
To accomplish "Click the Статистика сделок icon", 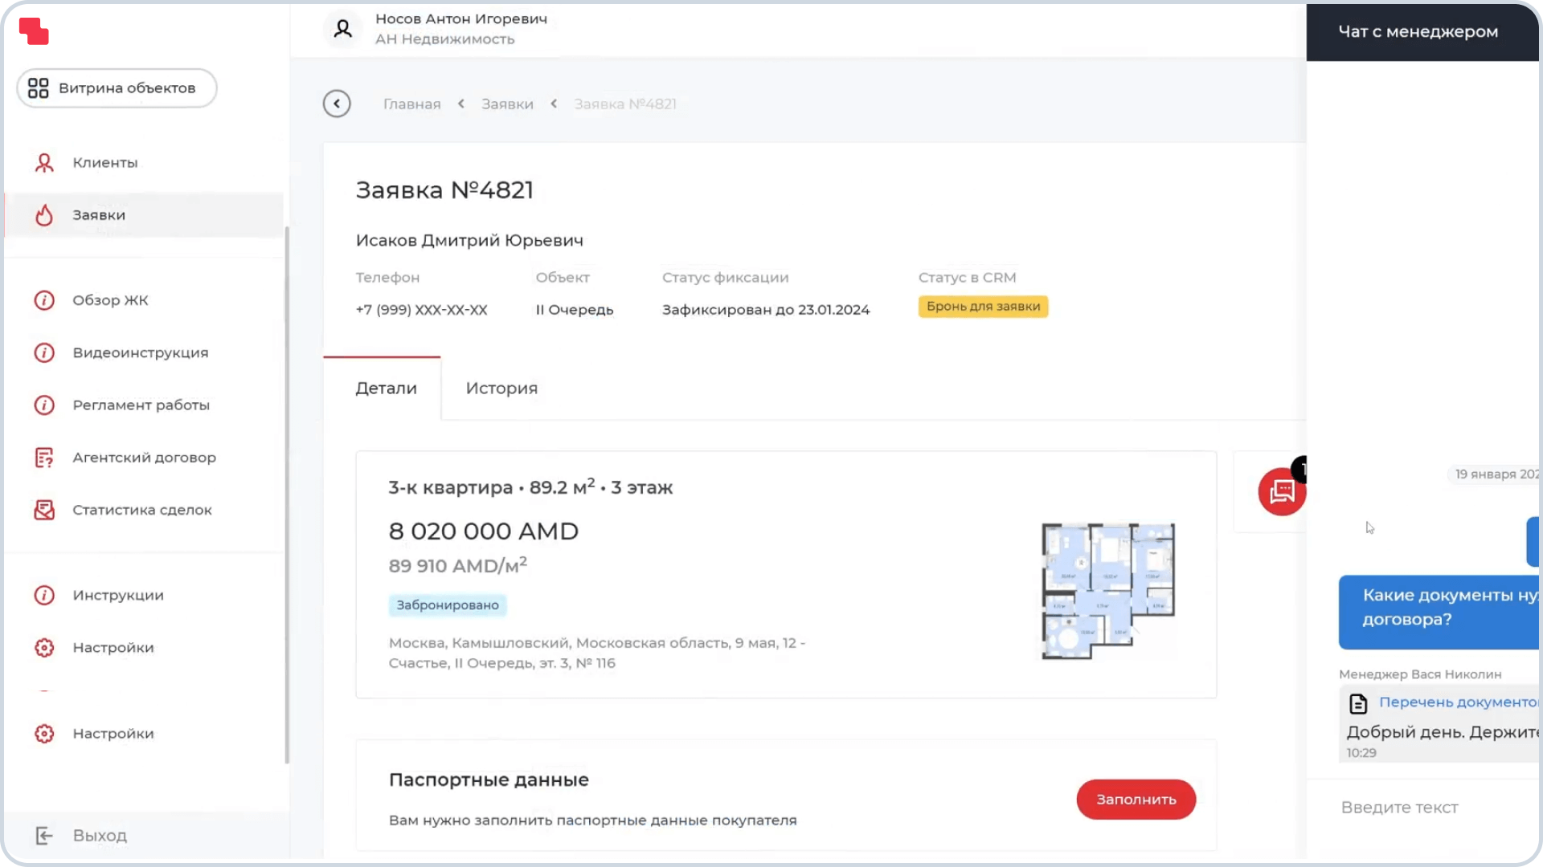I will pos(44,511).
